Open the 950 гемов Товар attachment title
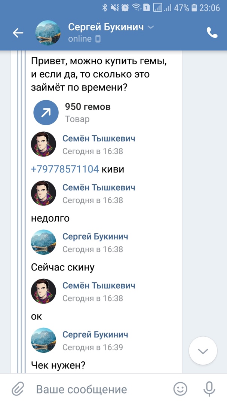 pos(88,106)
